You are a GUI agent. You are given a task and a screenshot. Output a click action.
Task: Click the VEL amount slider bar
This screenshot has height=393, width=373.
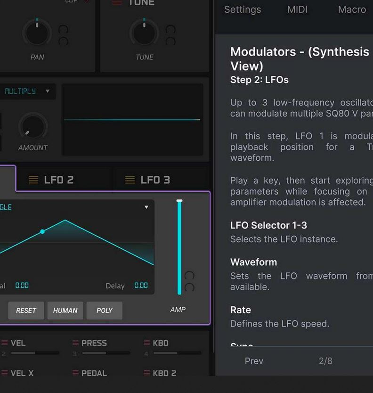pyautogui.click(x=35, y=353)
